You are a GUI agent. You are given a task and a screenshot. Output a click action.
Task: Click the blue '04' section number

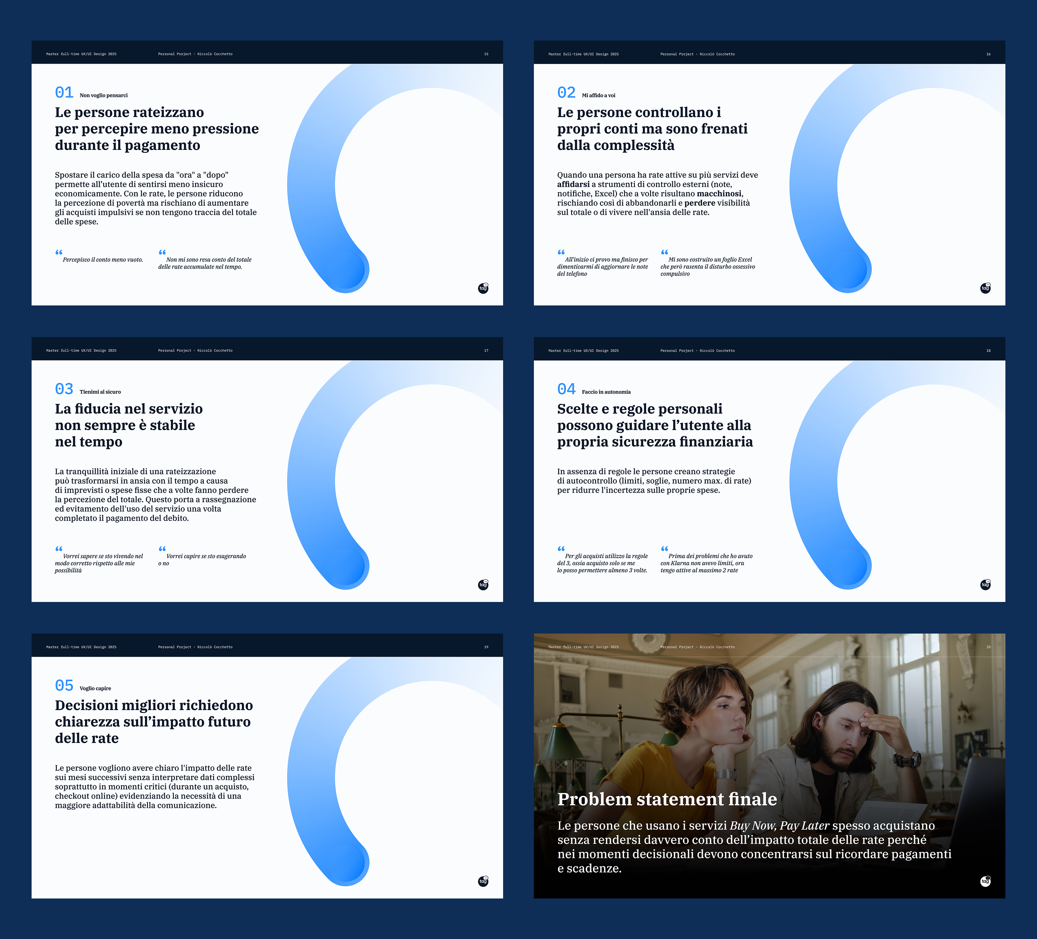click(x=566, y=389)
